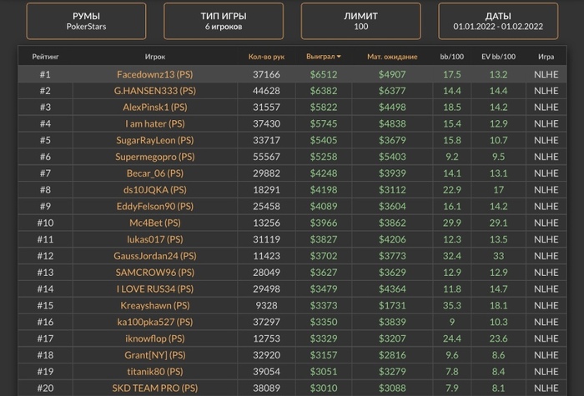View GaussJordan24 (PS) player stats
This screenshot has height=396, width=584.
point(156,256)
